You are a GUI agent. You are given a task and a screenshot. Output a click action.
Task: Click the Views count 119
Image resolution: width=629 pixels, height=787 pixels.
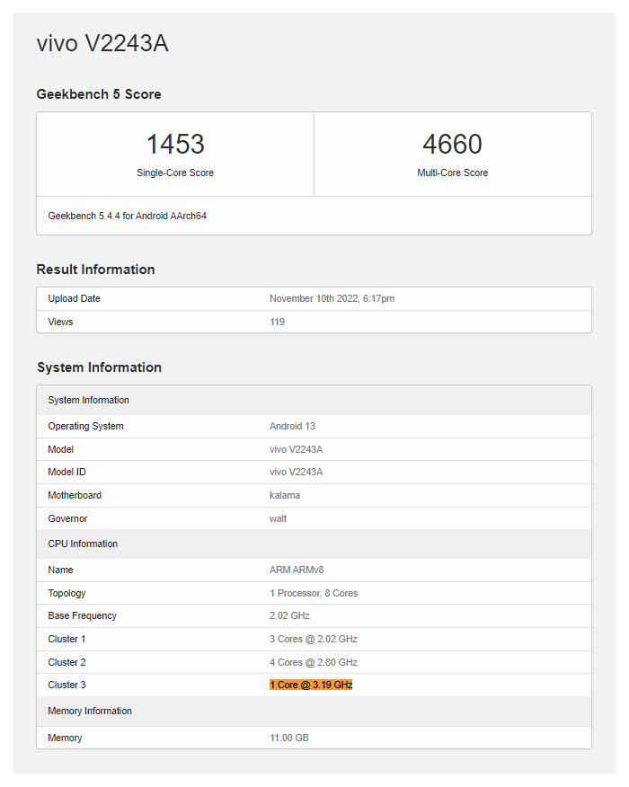(x=277, y=322)
